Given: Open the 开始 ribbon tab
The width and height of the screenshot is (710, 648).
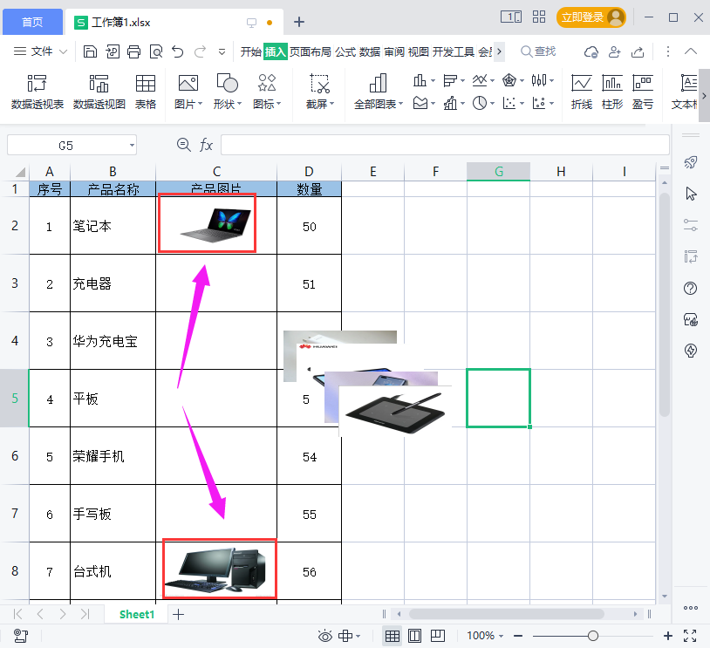Looking at the screenshot, I should click(x=251, y=51).
